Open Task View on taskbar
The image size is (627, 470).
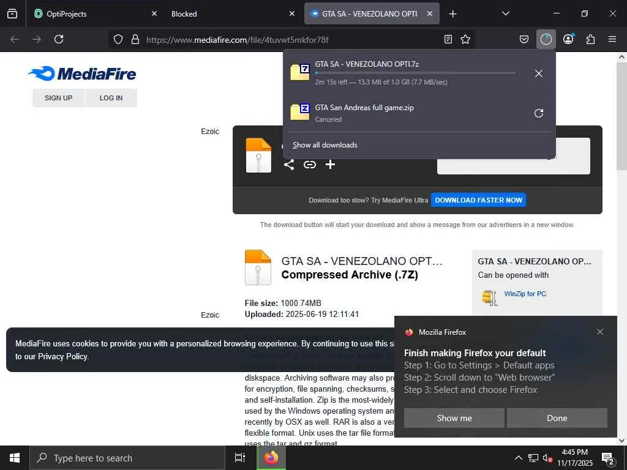(240, 458)
